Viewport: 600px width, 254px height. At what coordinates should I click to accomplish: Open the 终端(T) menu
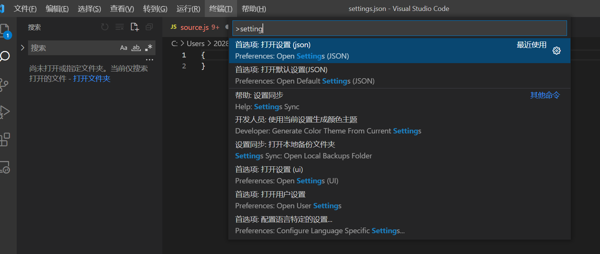[221, 9]
